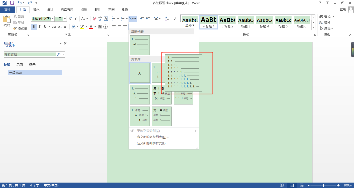
Task: Switch to web layout view in status bar
Action: tap(301, 185)
